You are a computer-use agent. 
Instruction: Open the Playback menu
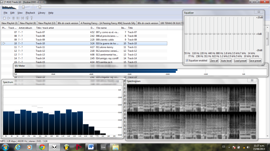pos(30,13)
